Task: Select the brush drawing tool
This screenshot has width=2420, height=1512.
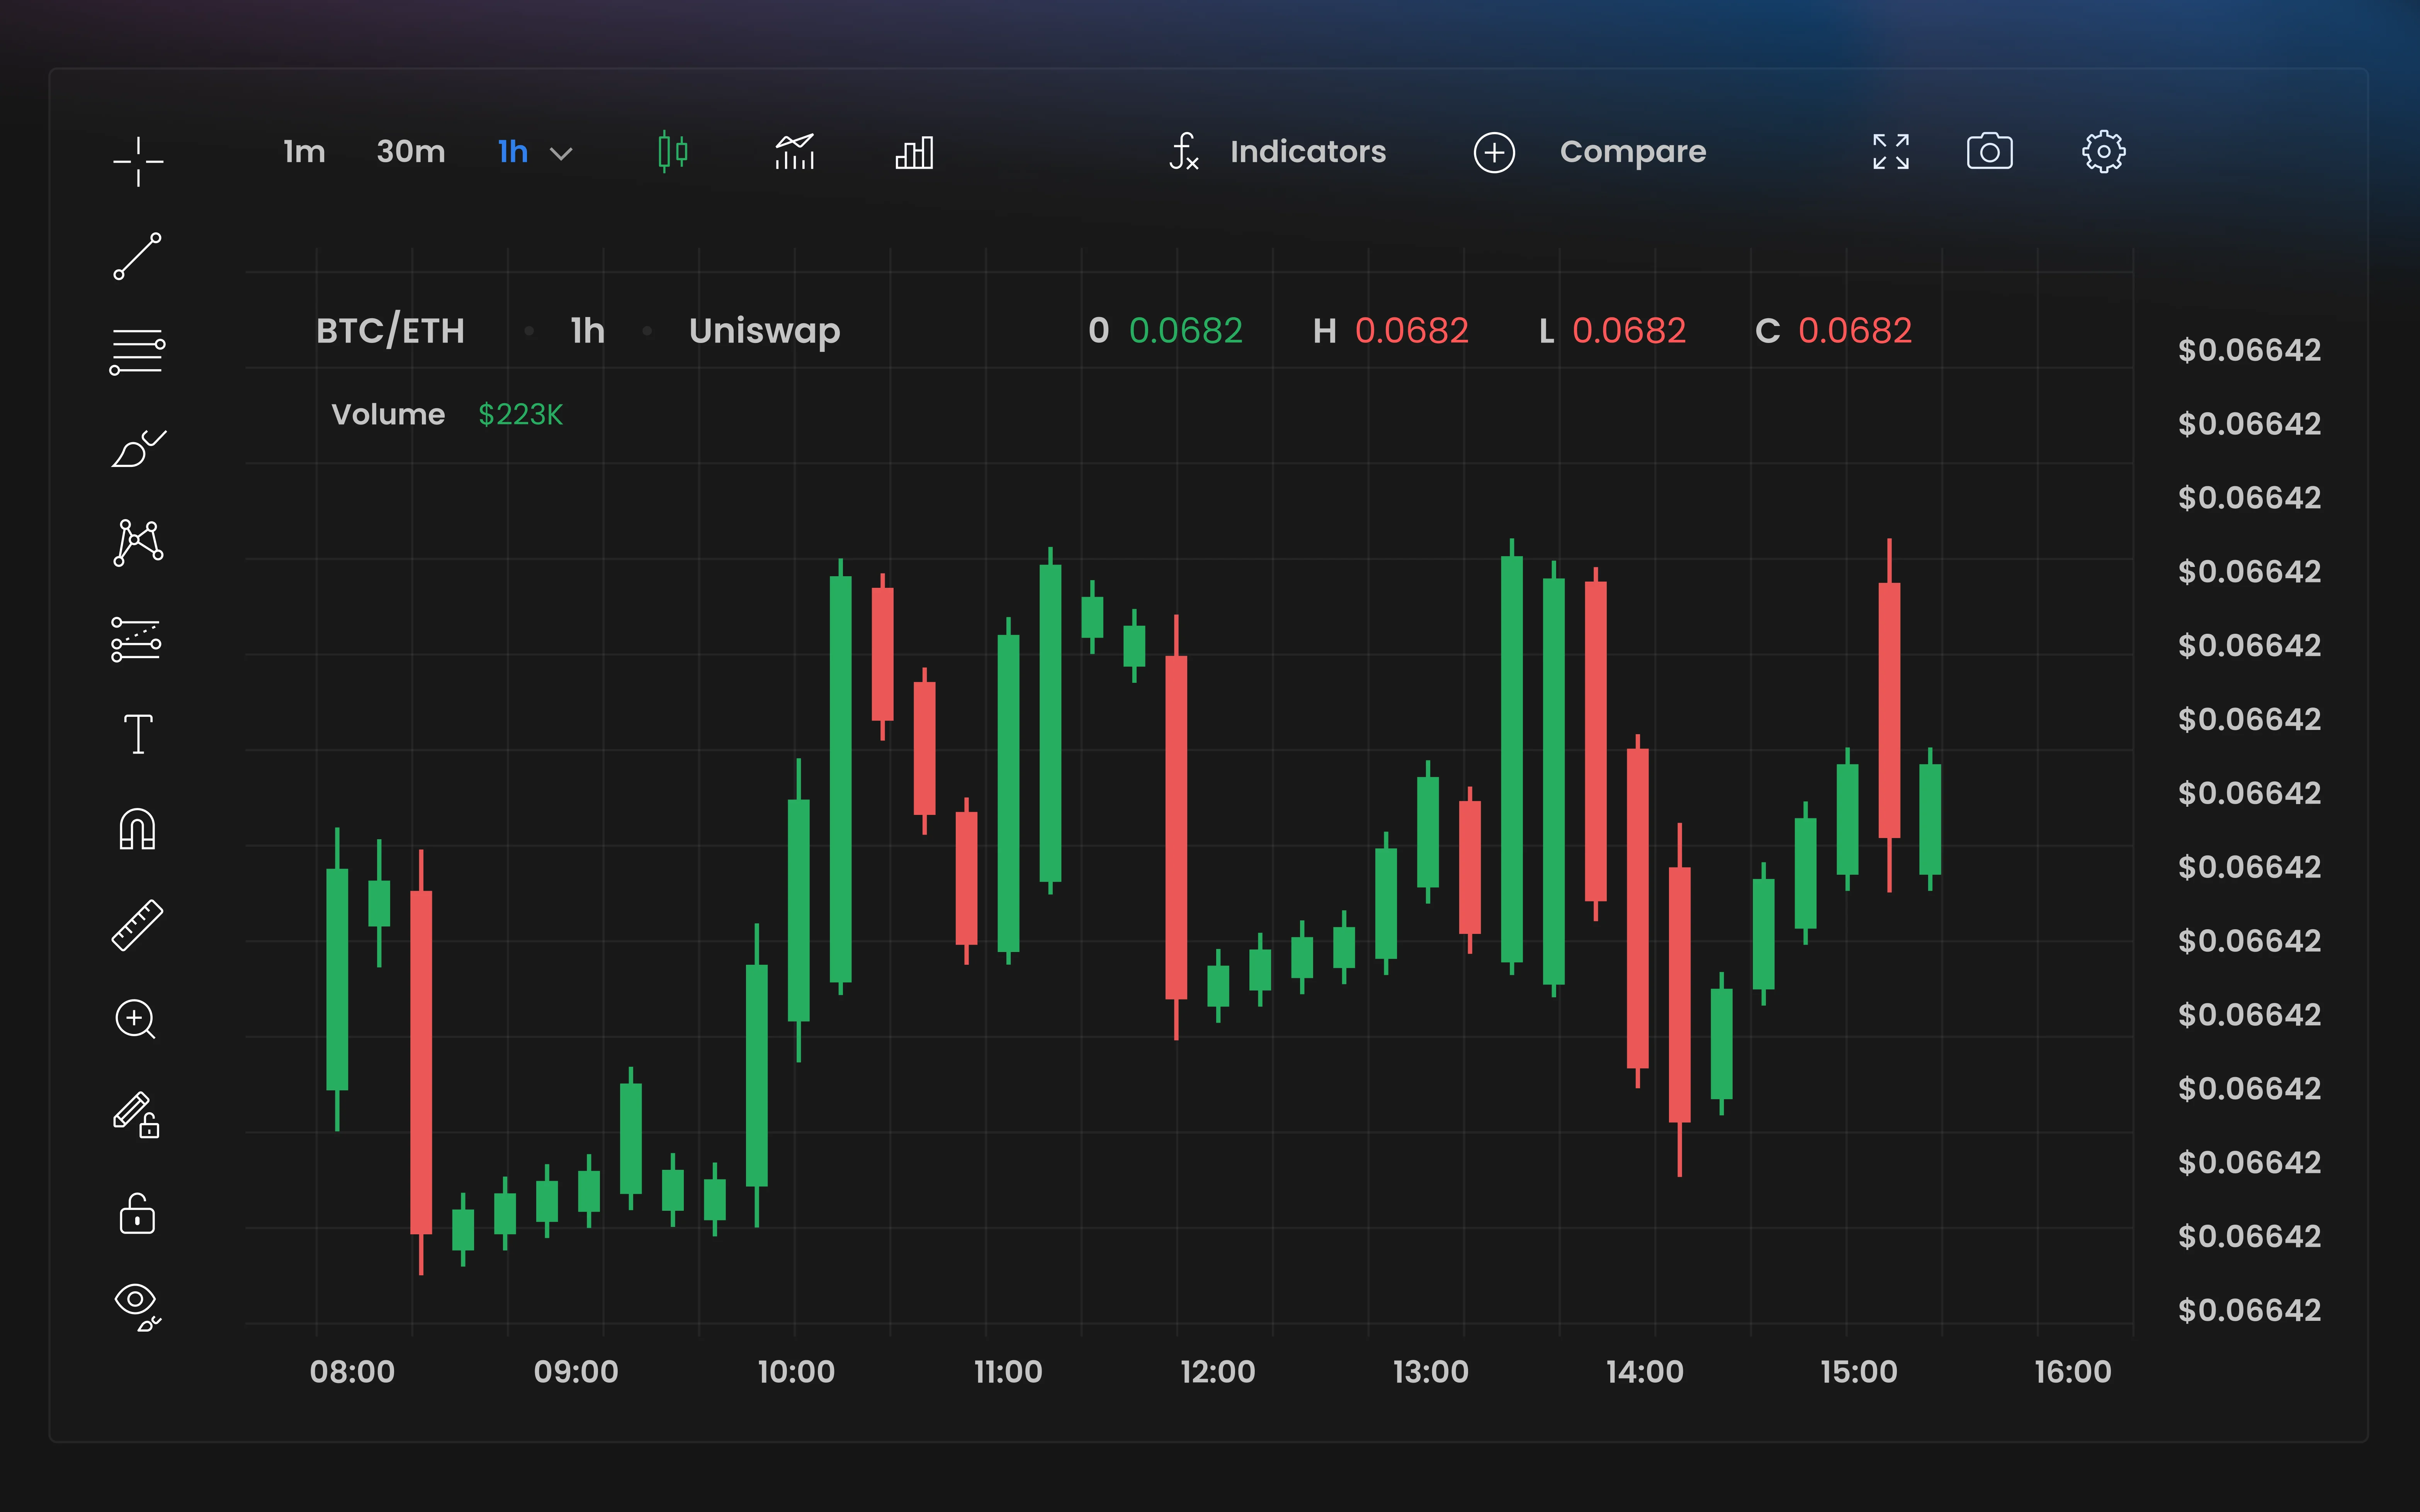Action: pyautogui.click(x=138, y=448)
